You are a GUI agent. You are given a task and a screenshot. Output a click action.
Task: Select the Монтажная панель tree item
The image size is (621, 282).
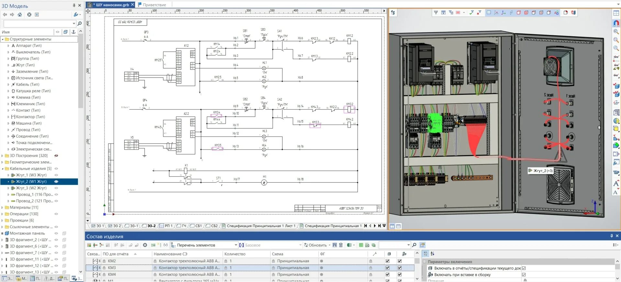[x=27, y=233]
